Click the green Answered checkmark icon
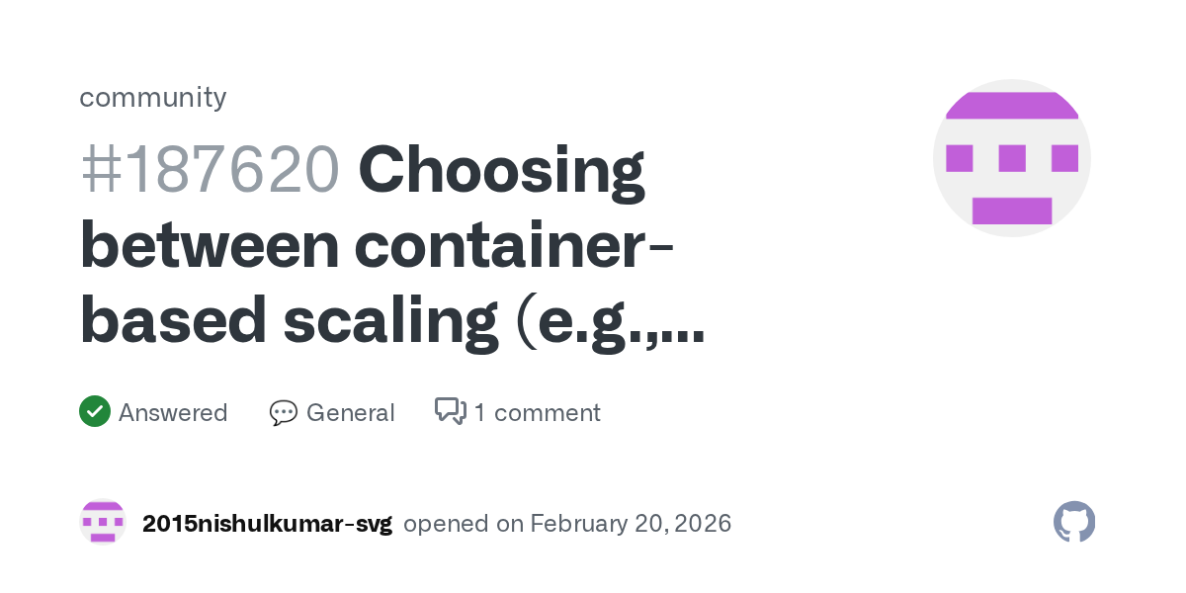This screenshot has height=593, width=1186. [x=95, y=412]
